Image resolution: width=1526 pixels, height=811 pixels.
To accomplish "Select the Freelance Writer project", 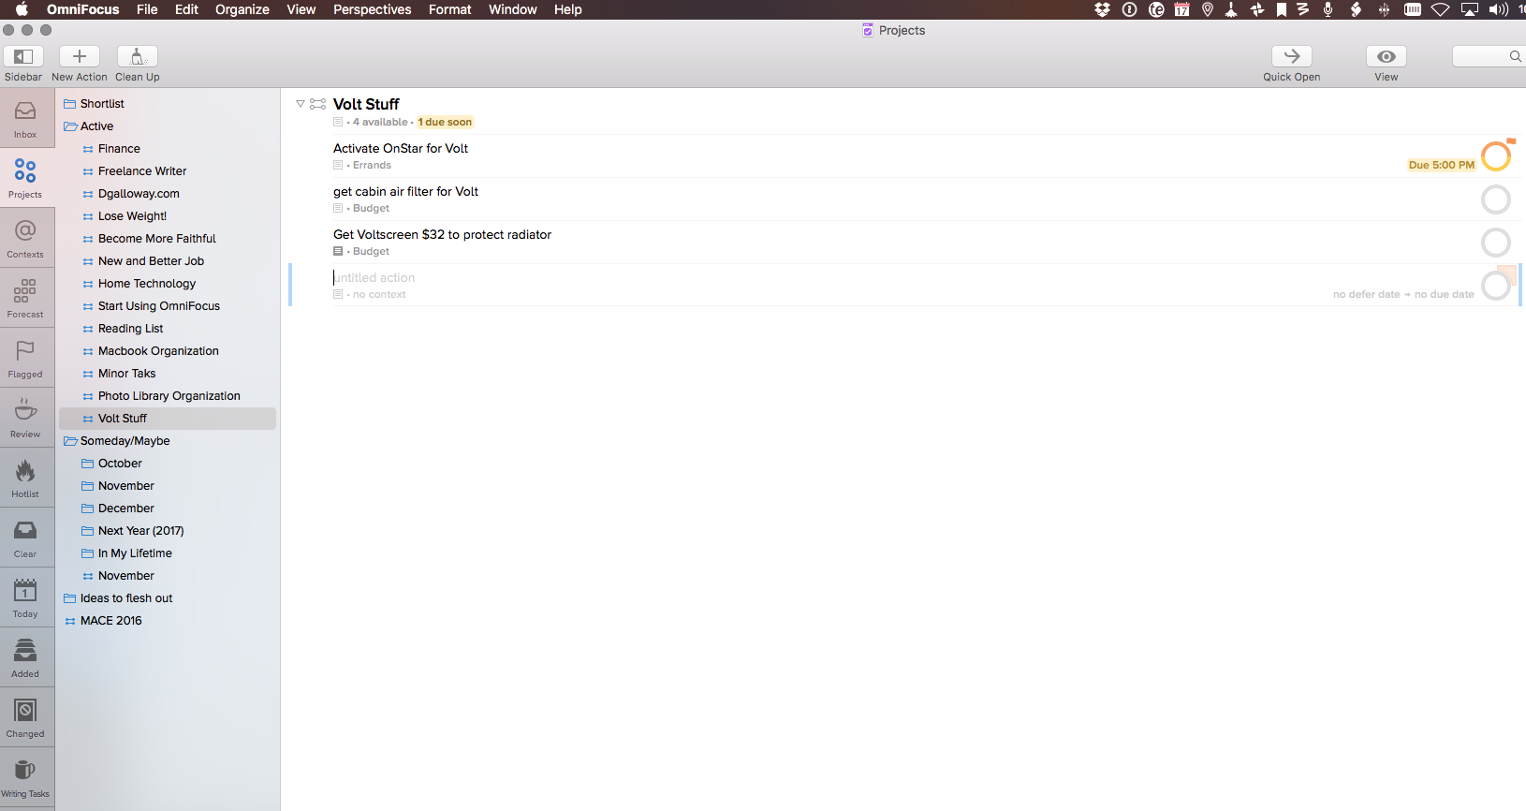I will pyautogui.click(x=142, y=171).
